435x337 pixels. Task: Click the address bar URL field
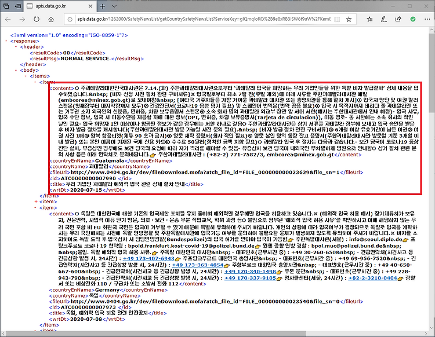point(204,19)
